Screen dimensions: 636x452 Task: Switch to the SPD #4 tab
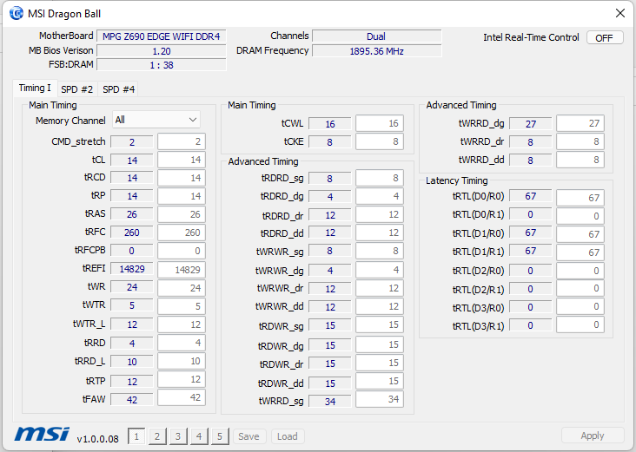click(x=118, y=89)
